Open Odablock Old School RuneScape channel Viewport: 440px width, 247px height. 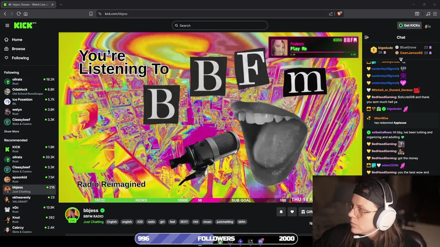point(29,92)
